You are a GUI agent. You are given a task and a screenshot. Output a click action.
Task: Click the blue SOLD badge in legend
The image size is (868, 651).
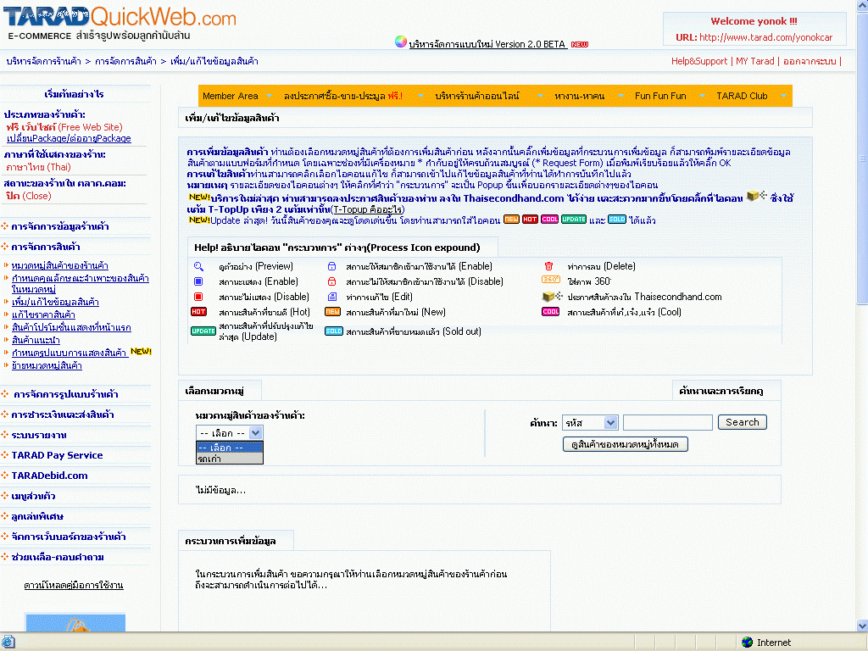[334, 331]
